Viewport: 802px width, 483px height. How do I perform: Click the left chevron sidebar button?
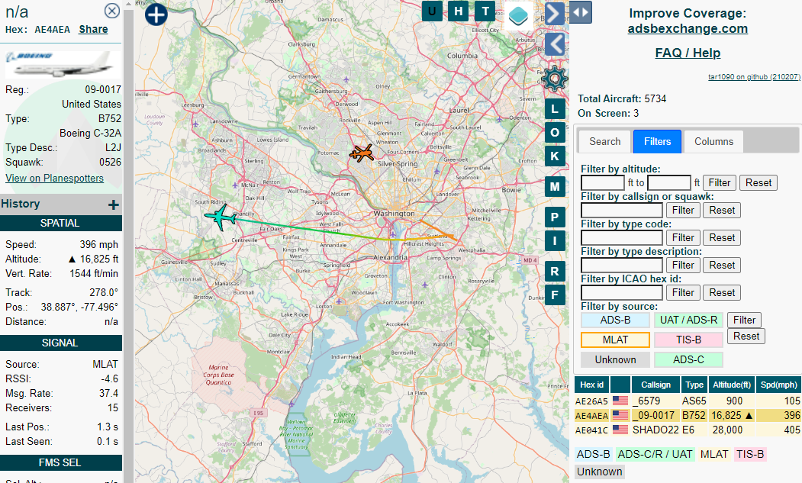coord(555,44)
